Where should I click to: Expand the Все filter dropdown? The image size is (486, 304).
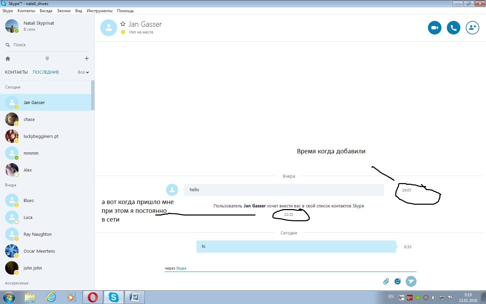[83, 72]
